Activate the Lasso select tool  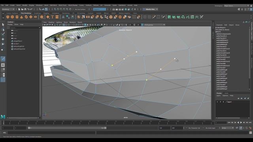pyautogui.click(x=3, y=30)
